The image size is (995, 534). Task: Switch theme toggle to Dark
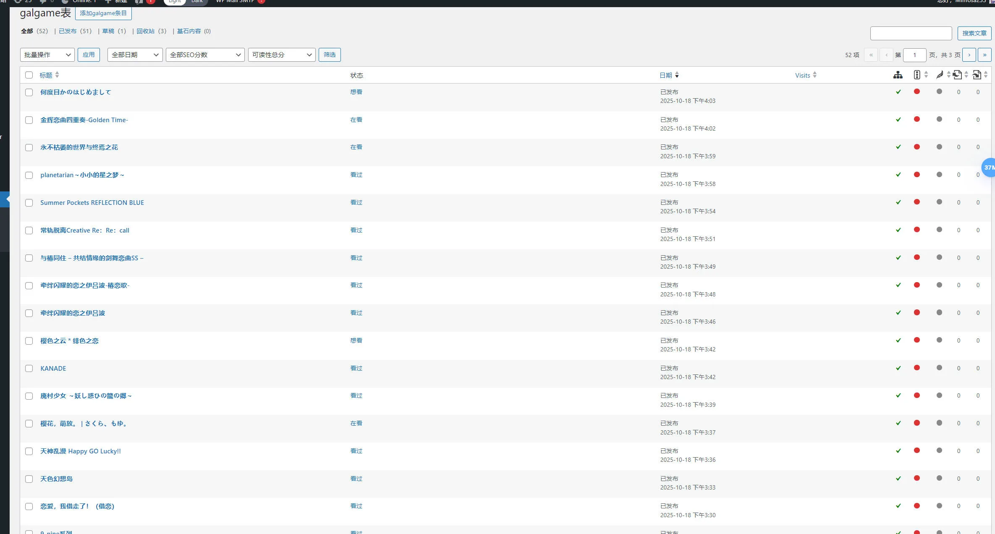197,1
